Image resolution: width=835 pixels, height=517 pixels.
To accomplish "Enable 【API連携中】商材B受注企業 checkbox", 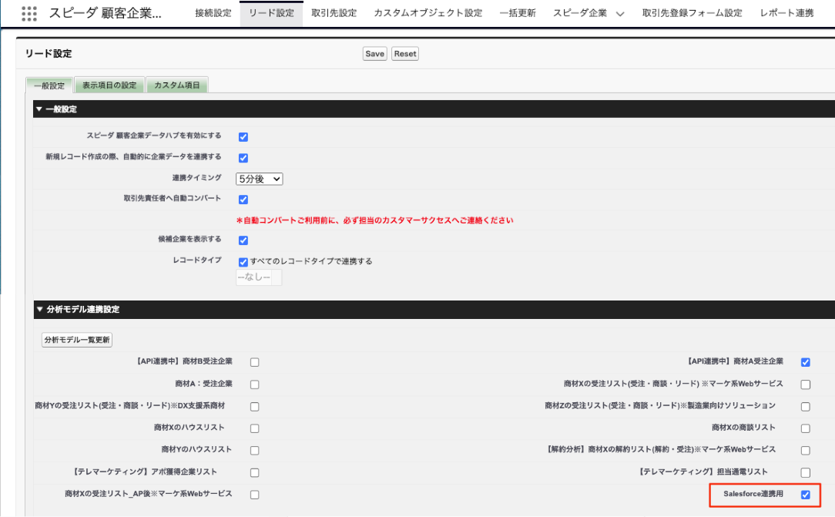I will pos(254,361).
